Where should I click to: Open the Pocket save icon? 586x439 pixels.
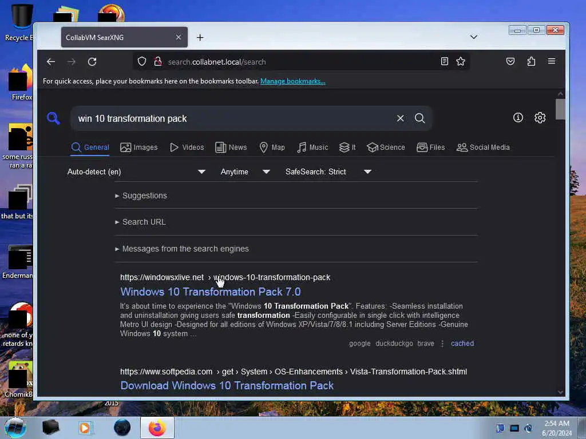pyautogui.click(x=510, y=61)
